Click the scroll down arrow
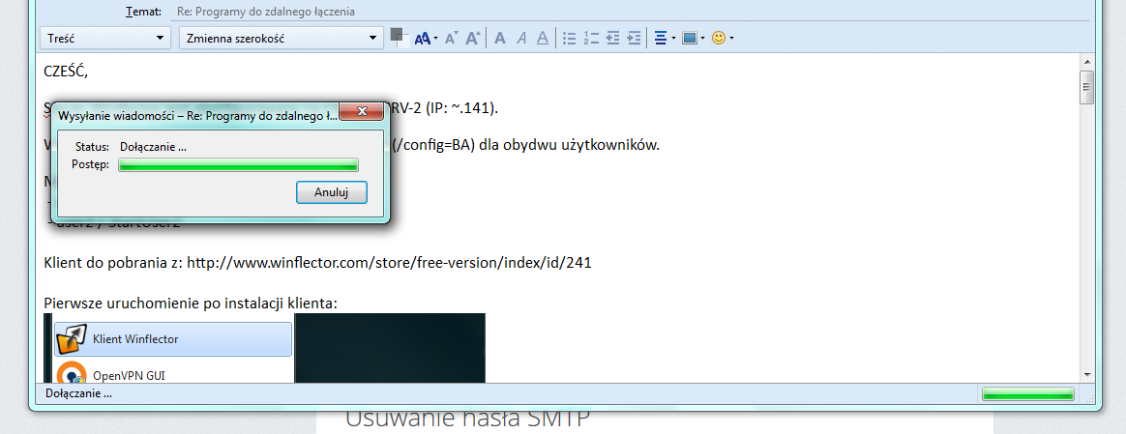Viewport: 1126px width, 434px height. (1087, 374)
